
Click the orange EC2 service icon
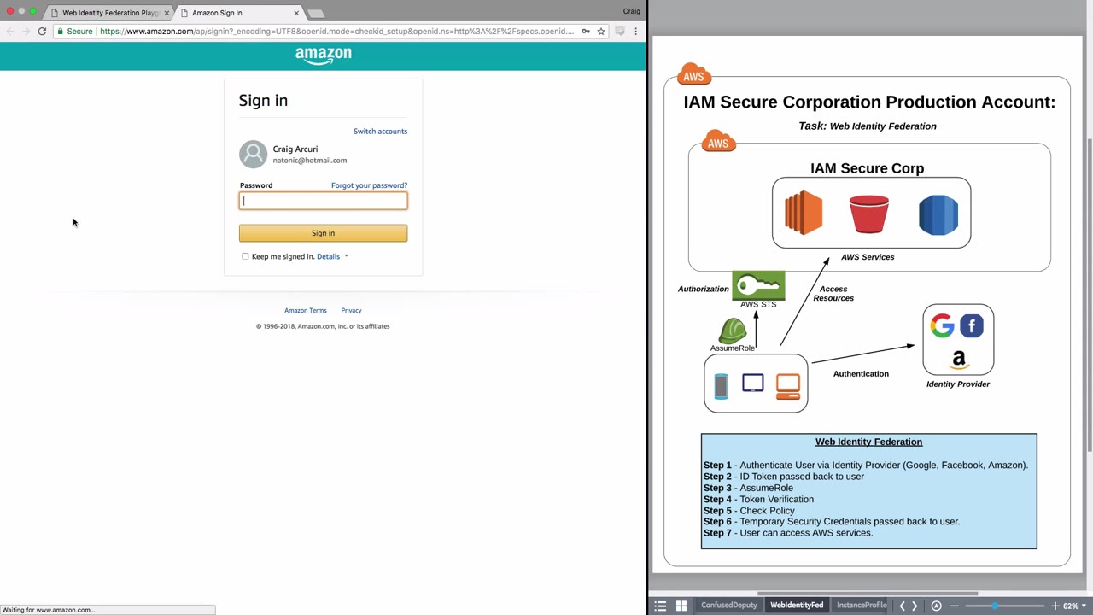[x=804, y=214]
